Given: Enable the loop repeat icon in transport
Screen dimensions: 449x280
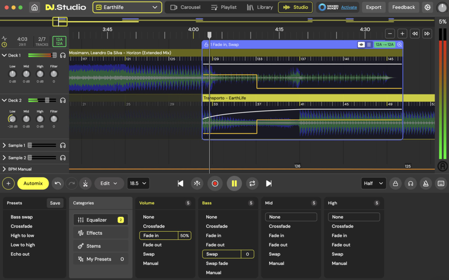Looking at the screenshot, I should tap(252, 183).
